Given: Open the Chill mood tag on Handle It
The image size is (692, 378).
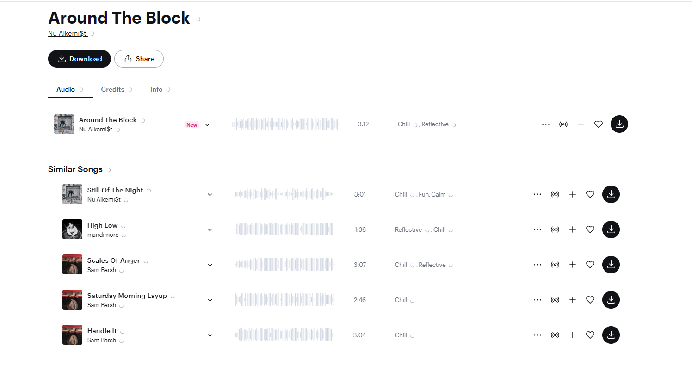Looking at the screenshot, I should (x=400, y=335).
